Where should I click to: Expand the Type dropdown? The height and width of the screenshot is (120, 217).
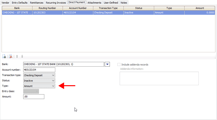coord(39,86)
